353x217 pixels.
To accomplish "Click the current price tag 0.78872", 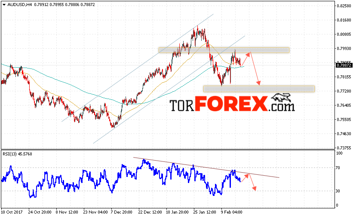I will point(344,65).
